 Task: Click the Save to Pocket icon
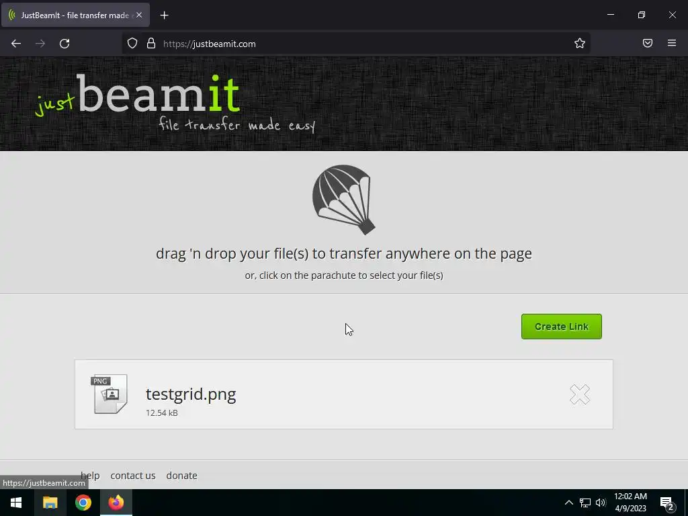[x=647, y=43]
